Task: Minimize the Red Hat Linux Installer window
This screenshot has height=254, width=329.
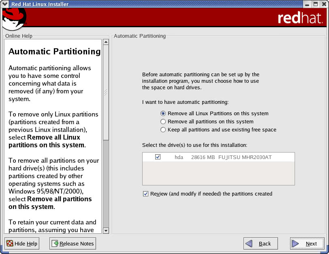Action: pyautogui.click(x=307, y=4)
